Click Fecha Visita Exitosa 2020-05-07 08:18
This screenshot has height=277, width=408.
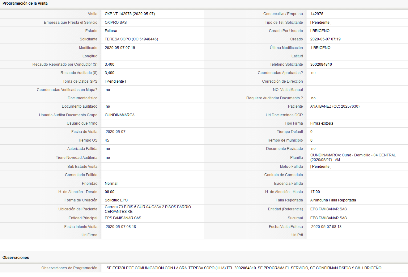point(326,227)
